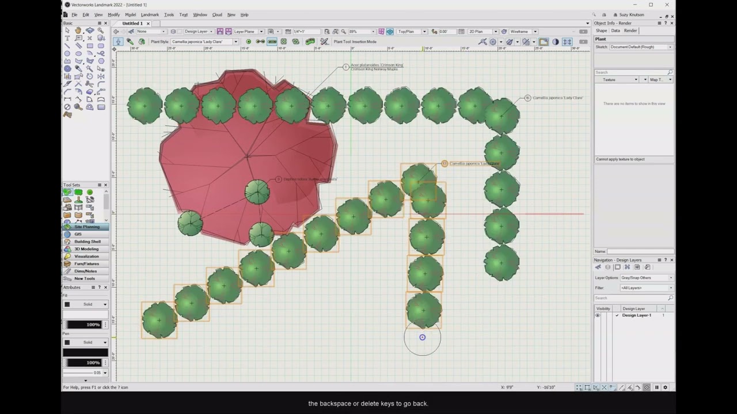Toggle active checkmark for Design Layer-1

pyautogui.click(x=617, y=315)
